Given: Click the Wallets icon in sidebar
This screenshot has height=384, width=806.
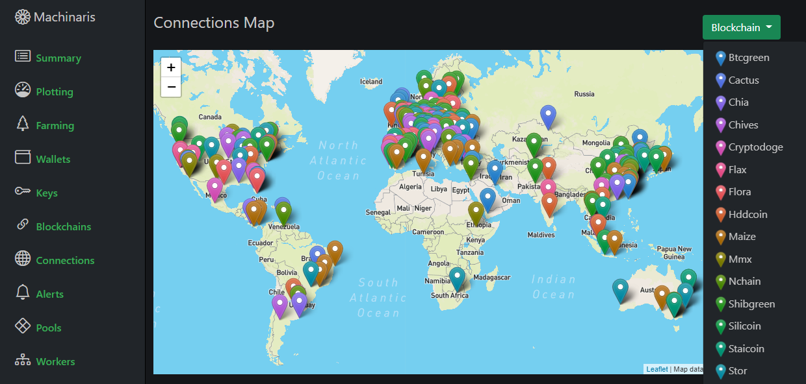Looking at the screenshot, I should point(23,157).
